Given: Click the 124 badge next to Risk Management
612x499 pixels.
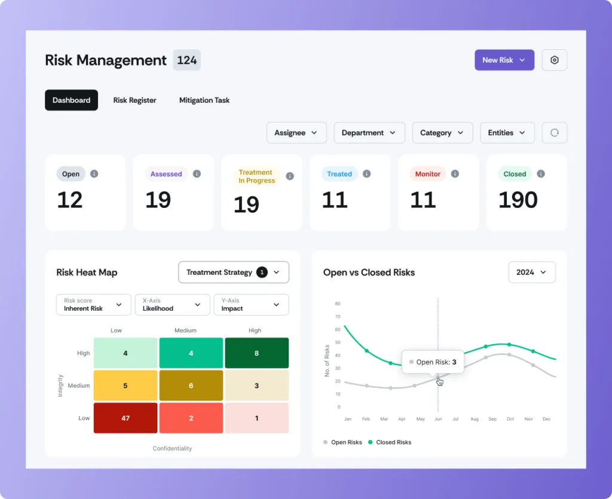Looking at the screenshot, I should (186, 60).
